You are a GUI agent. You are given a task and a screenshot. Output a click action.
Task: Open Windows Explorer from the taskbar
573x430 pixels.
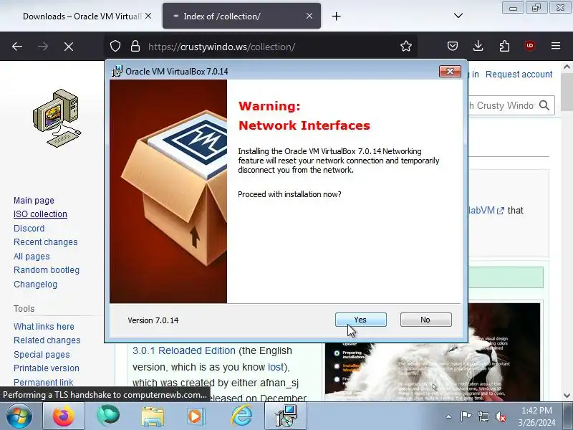[x=153, y=416]
